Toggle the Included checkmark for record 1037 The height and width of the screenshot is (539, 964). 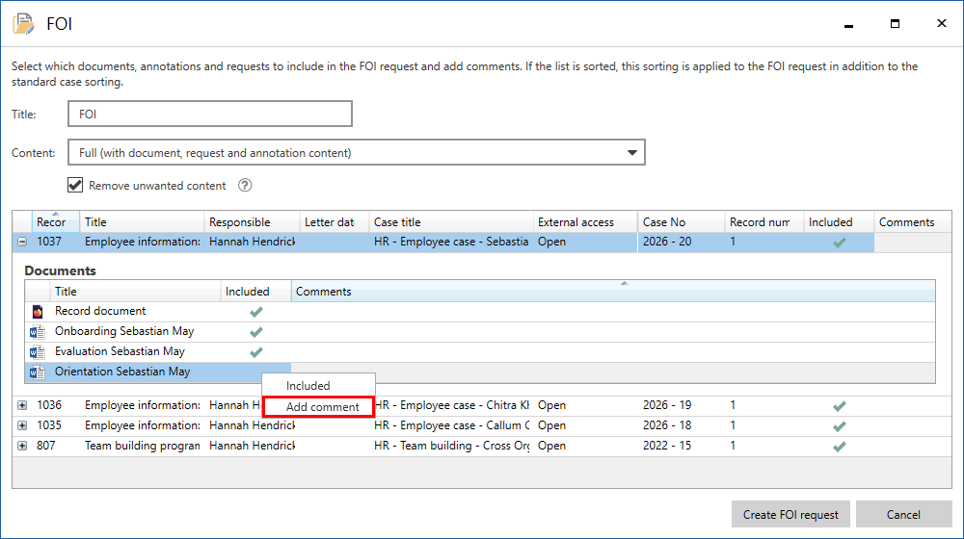[x=839, y=243]
